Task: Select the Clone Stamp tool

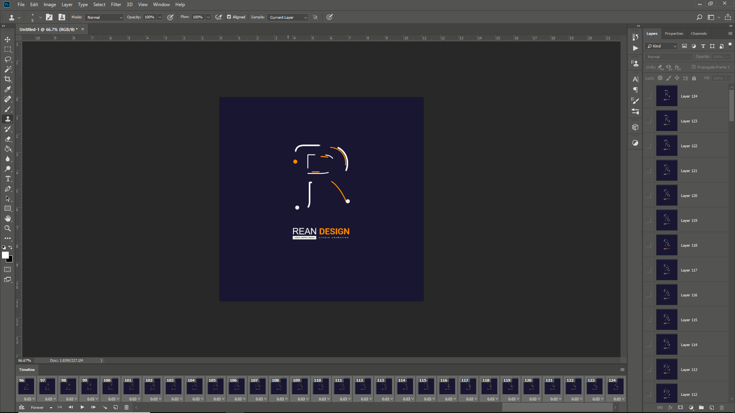Action: tap(8, 119)
